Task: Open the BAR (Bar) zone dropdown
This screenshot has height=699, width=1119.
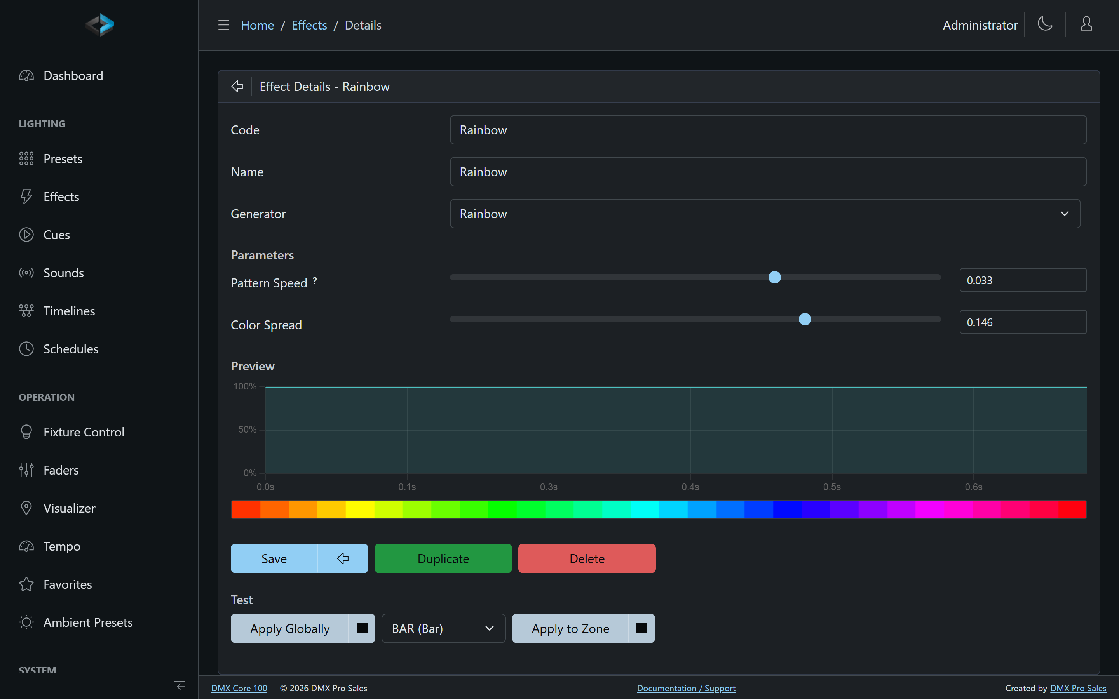Action: [443, 628]
